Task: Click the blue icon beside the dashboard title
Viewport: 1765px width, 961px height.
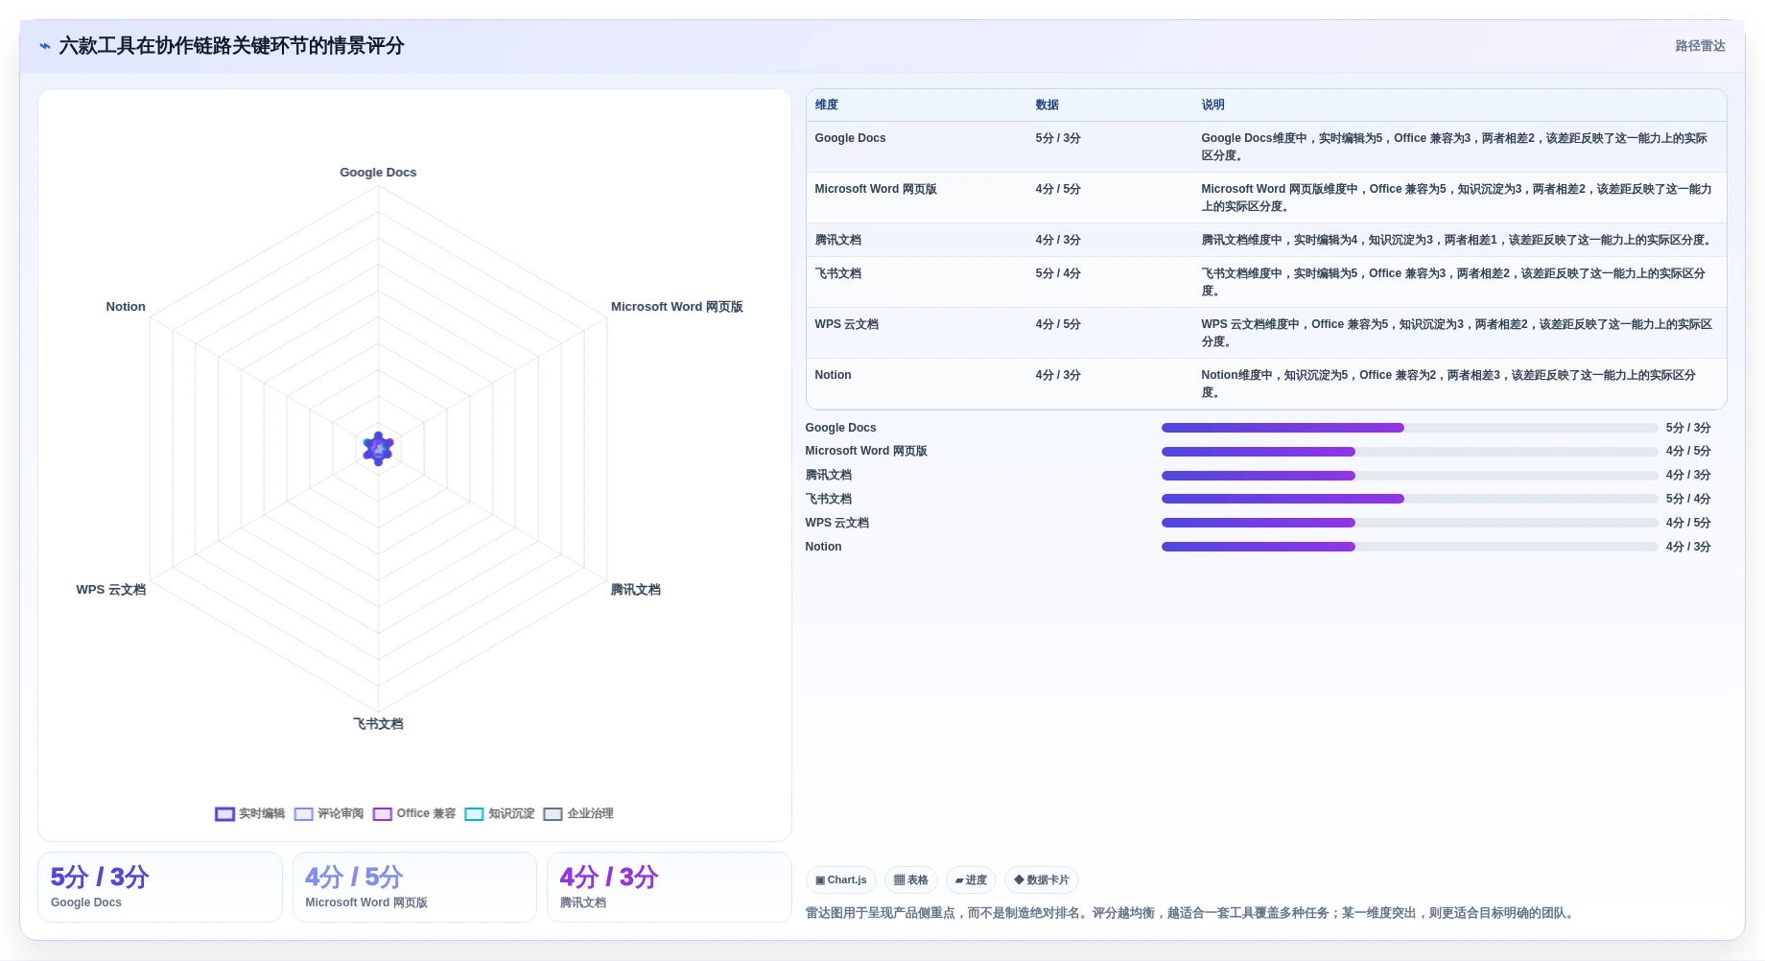Action: [x=45, y=46]
